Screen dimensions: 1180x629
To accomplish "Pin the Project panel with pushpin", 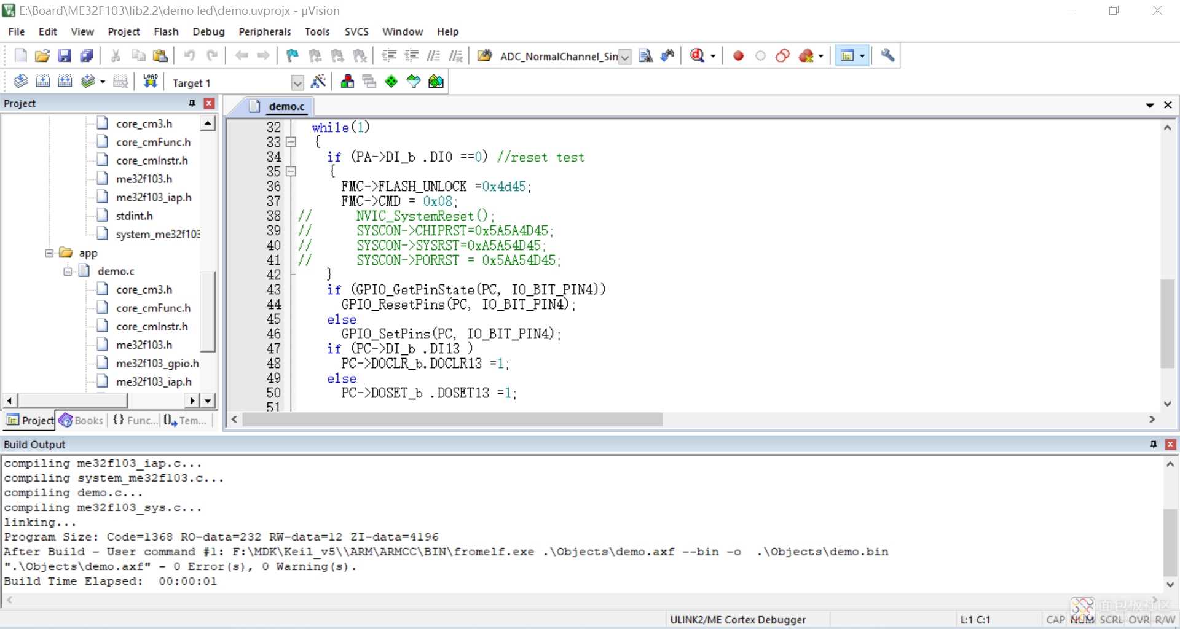I will point(192,103).
